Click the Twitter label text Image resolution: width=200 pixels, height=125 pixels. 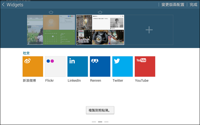pos(118,80)
